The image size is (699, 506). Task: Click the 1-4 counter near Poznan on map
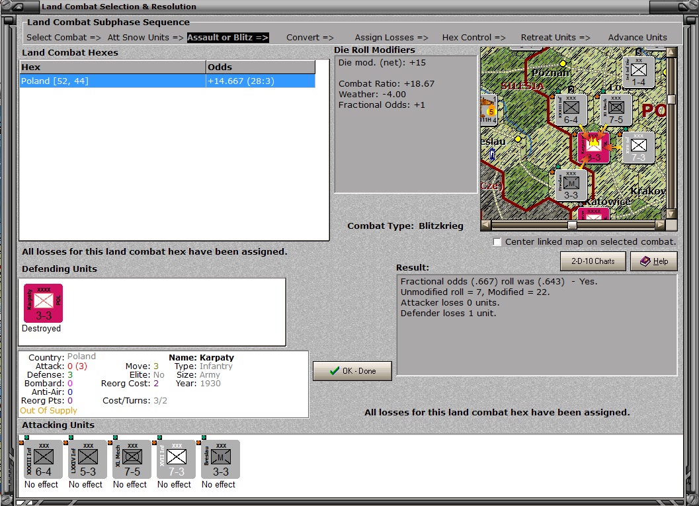click(x=638, y=72)
